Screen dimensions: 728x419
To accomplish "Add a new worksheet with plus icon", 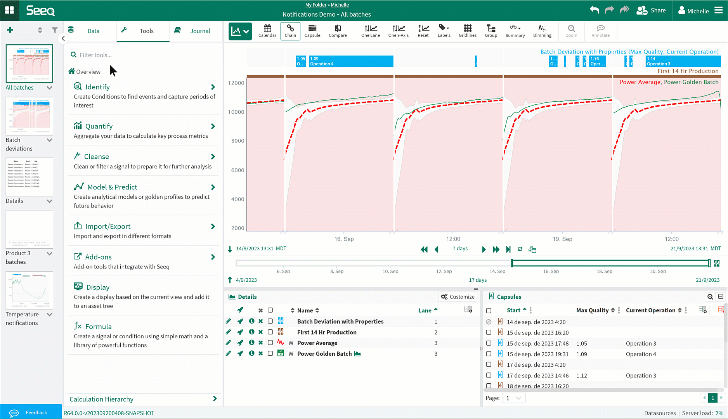I will click(x=10, y=30).
